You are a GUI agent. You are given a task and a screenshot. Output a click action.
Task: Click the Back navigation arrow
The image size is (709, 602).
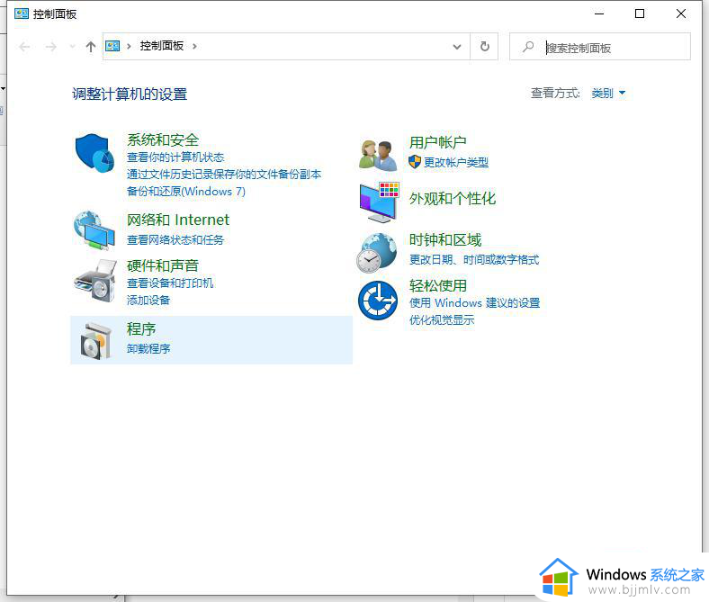coord(24,47)
